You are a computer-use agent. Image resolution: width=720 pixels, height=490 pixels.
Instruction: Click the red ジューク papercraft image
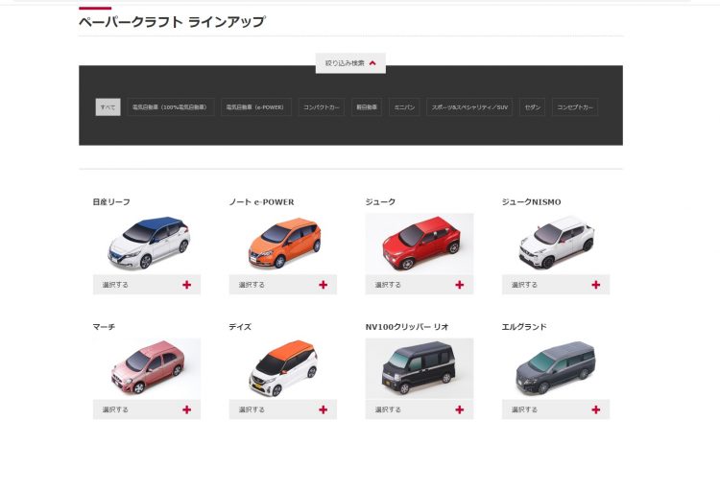coord(420,244)
